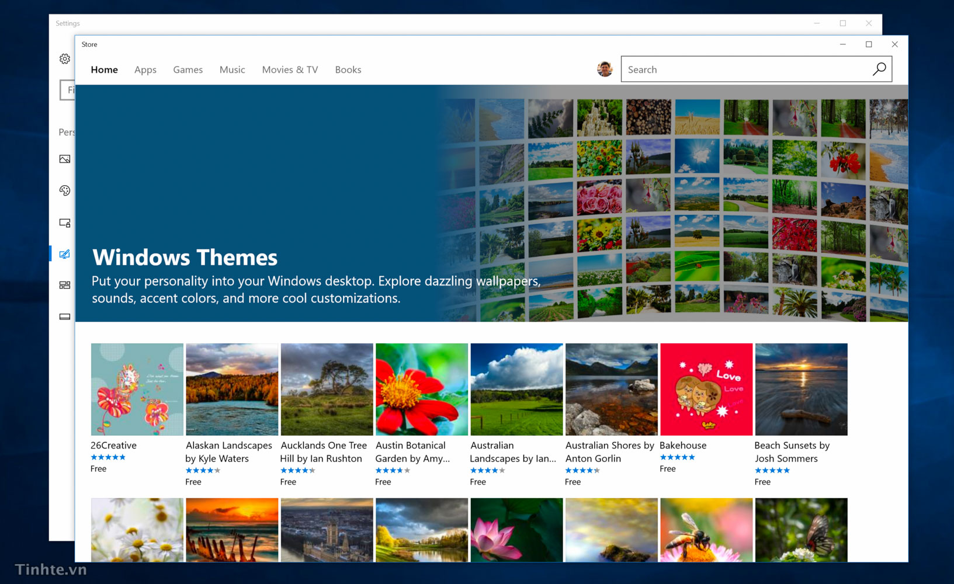The image size is (954, 584).
Task: Click Alaskan Landscapes by Kyle Waters title
Action: click(x=228, y=452)
